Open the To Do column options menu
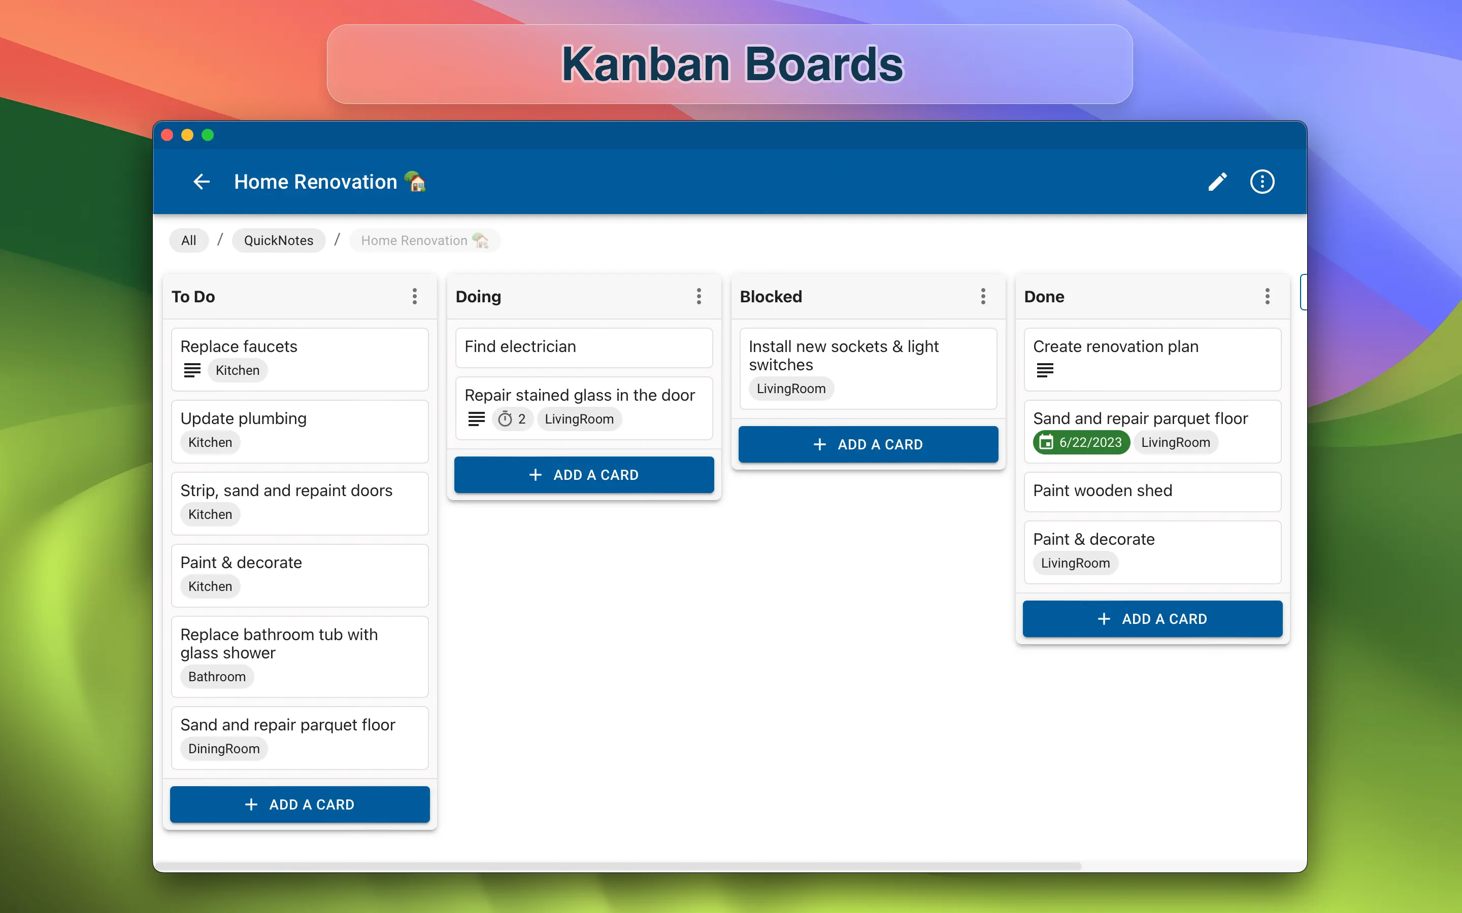This screenshot has height=913, width=1462. pos(414,297)
